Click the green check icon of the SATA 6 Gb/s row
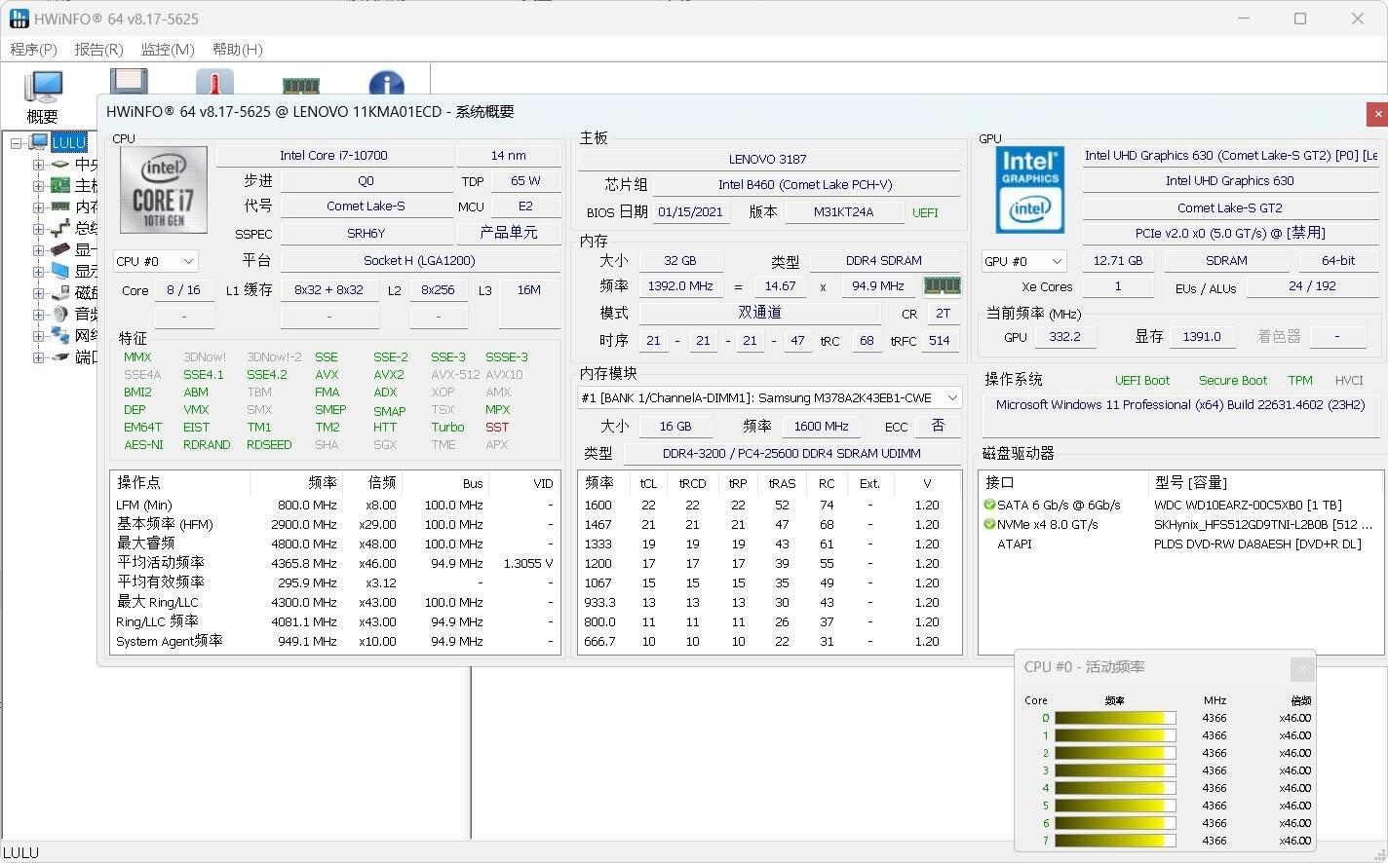Screen dimensions: 1388x863 point(989,505)
